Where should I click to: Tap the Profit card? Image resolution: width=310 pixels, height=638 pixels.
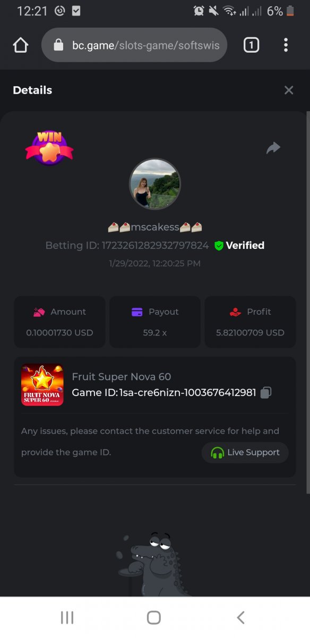coord(251,322)
